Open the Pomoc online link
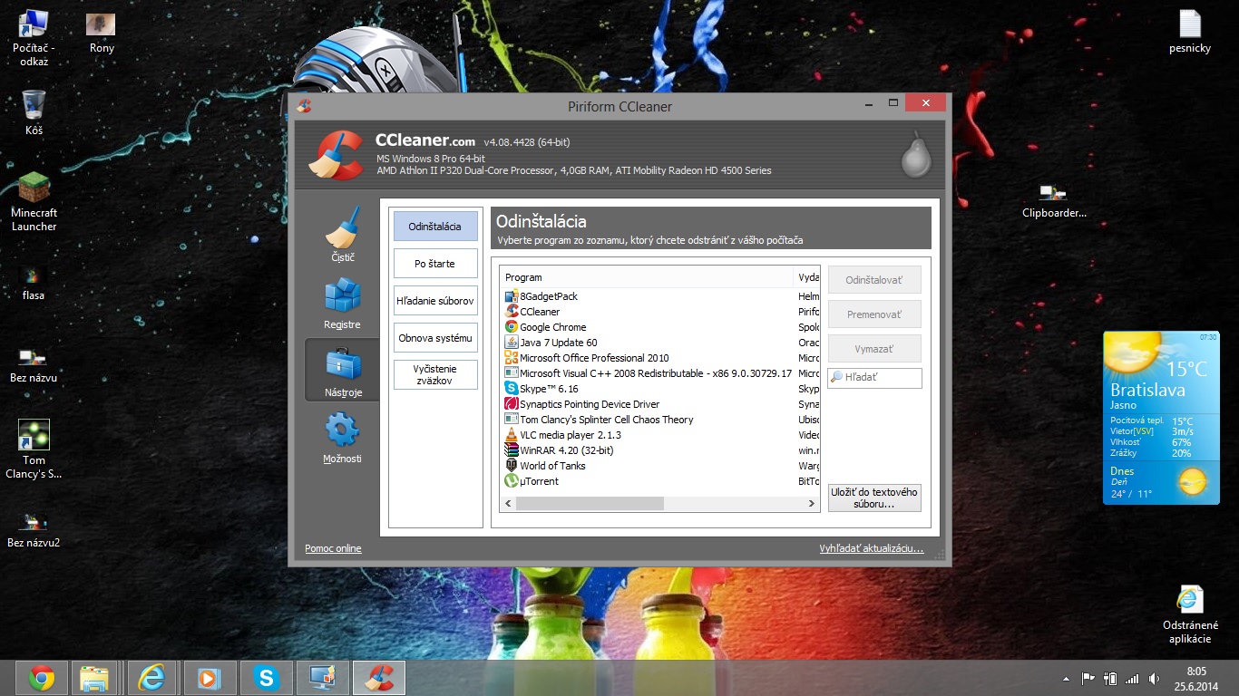 pos(333,548)
